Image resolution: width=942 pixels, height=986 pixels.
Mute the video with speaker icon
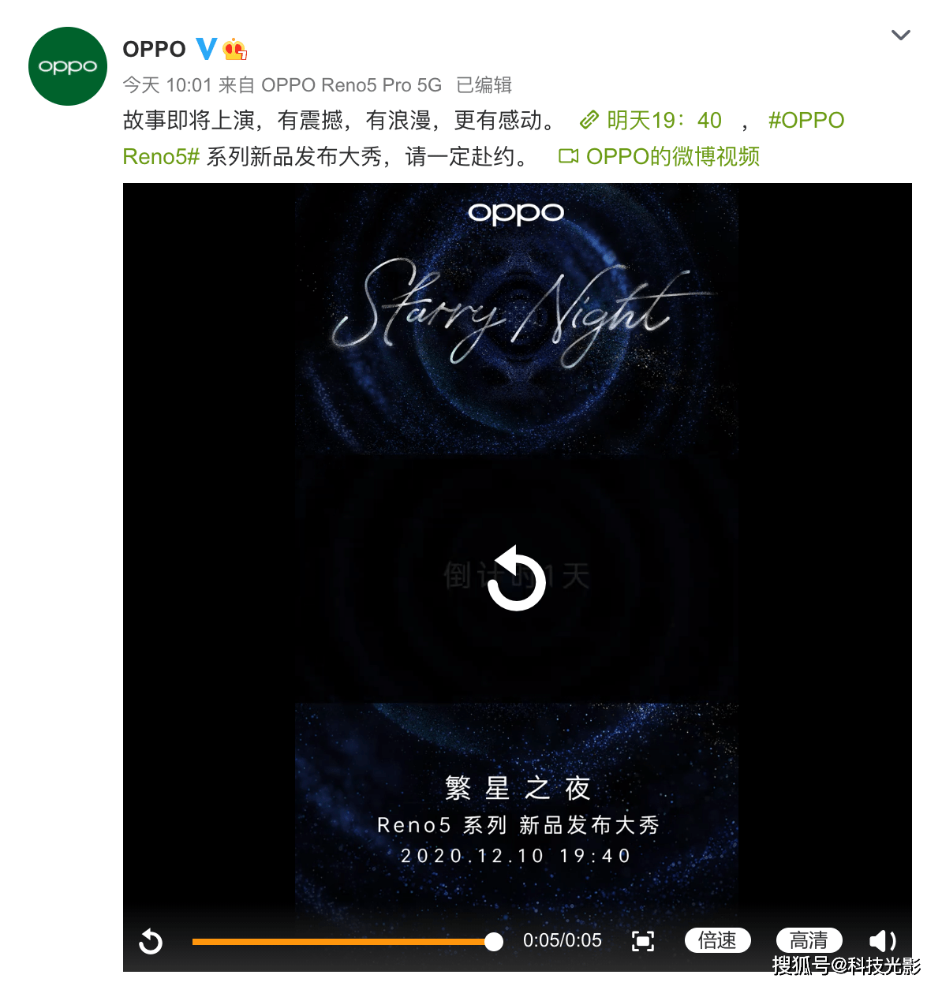pos(883,941)
